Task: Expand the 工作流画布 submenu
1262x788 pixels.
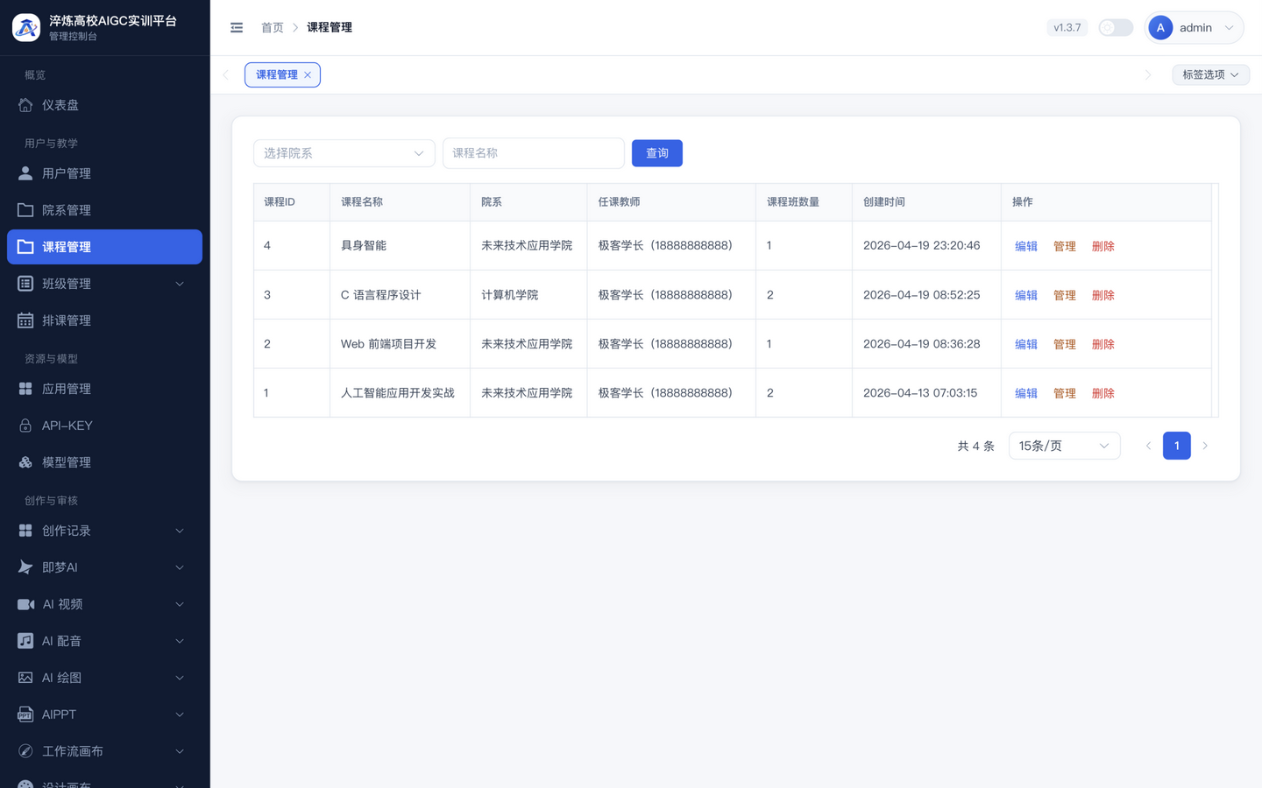Action: (180, 751)
